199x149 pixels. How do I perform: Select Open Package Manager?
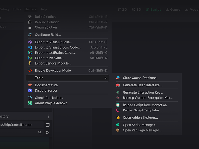(146, 130)
